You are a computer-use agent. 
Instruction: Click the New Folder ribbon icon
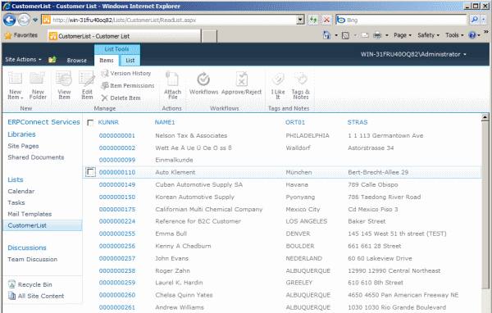point(38,79)
